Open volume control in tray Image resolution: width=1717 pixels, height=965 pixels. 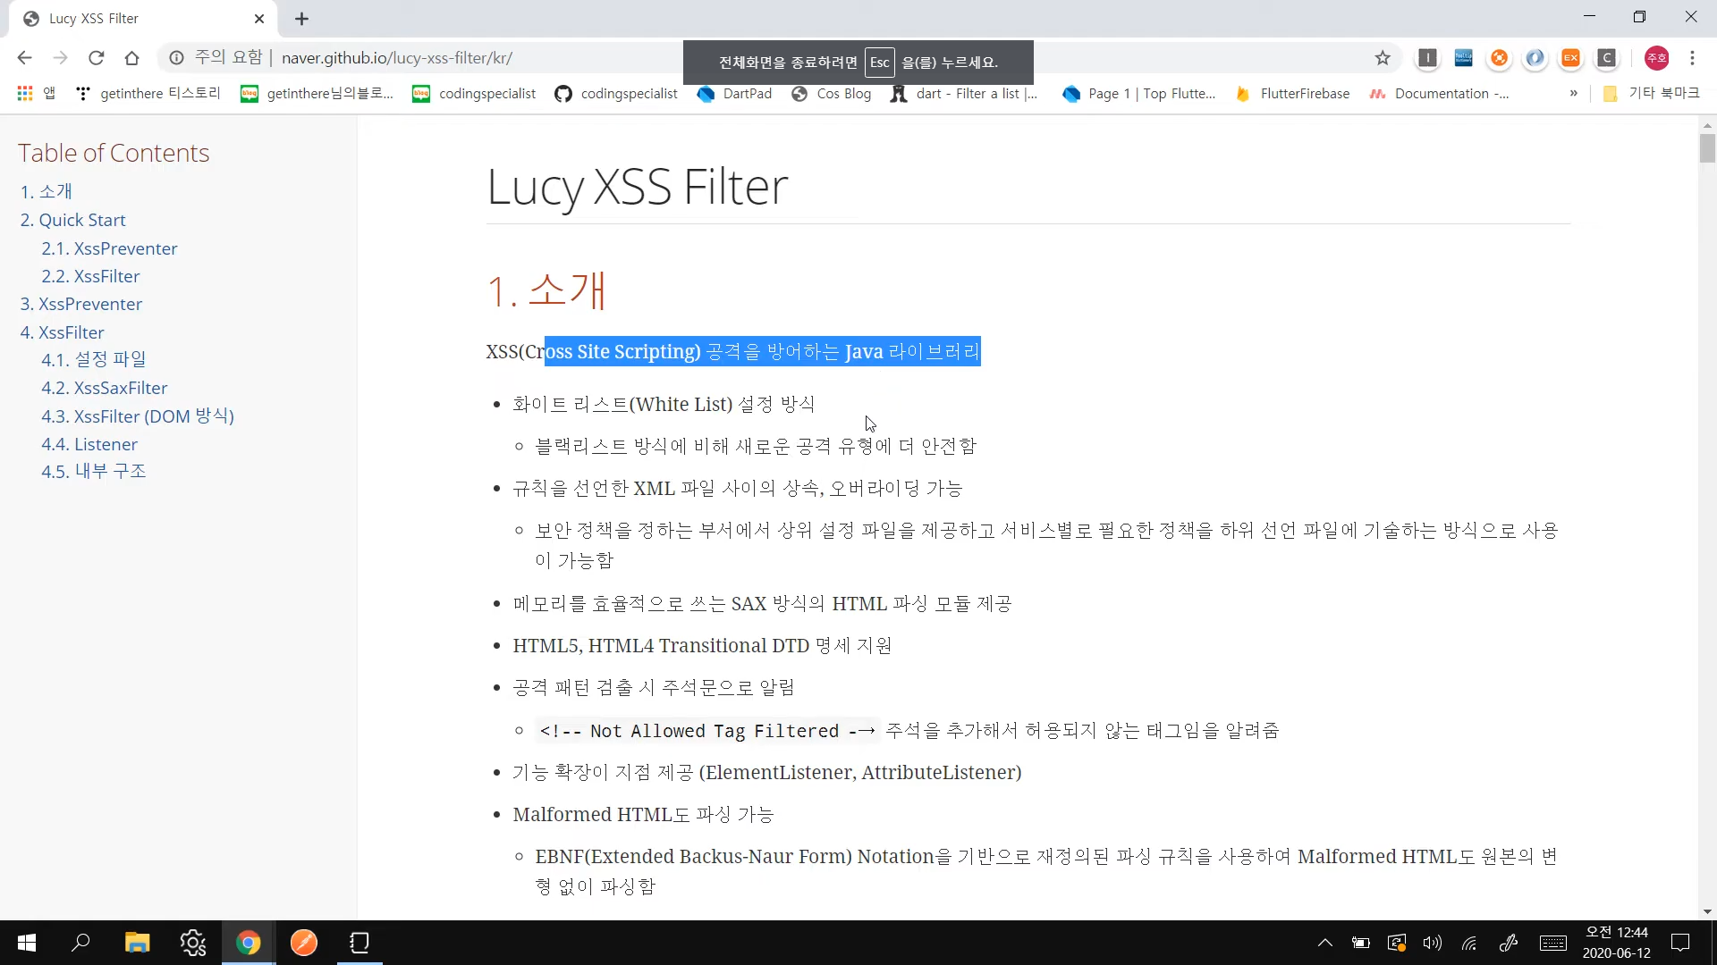tap(1432, 943)
